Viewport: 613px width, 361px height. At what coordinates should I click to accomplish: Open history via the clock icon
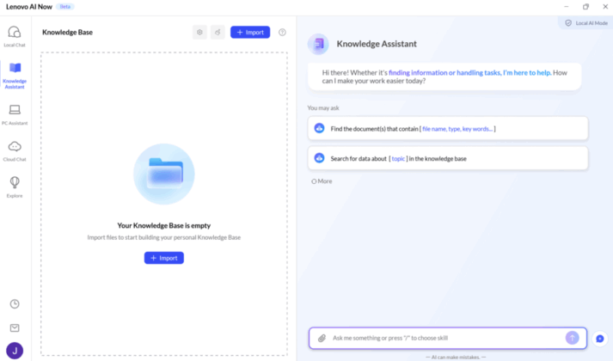15,304
